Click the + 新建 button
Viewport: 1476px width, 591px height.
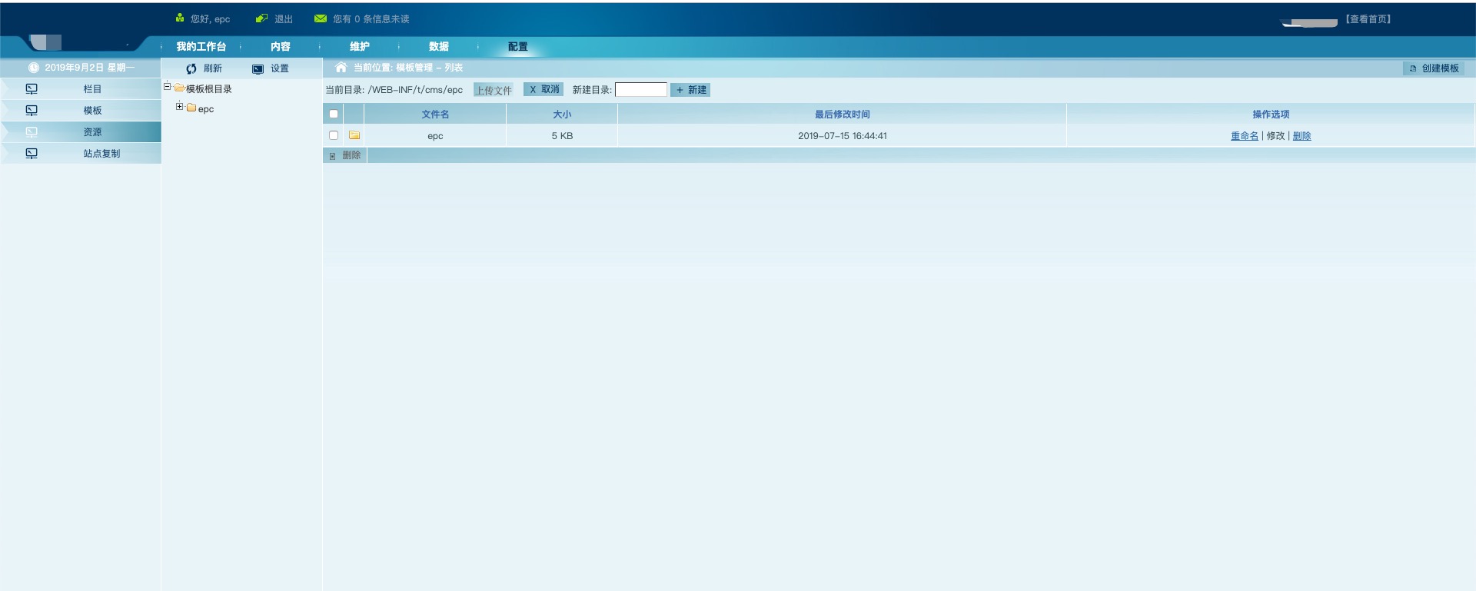[690, 90]
